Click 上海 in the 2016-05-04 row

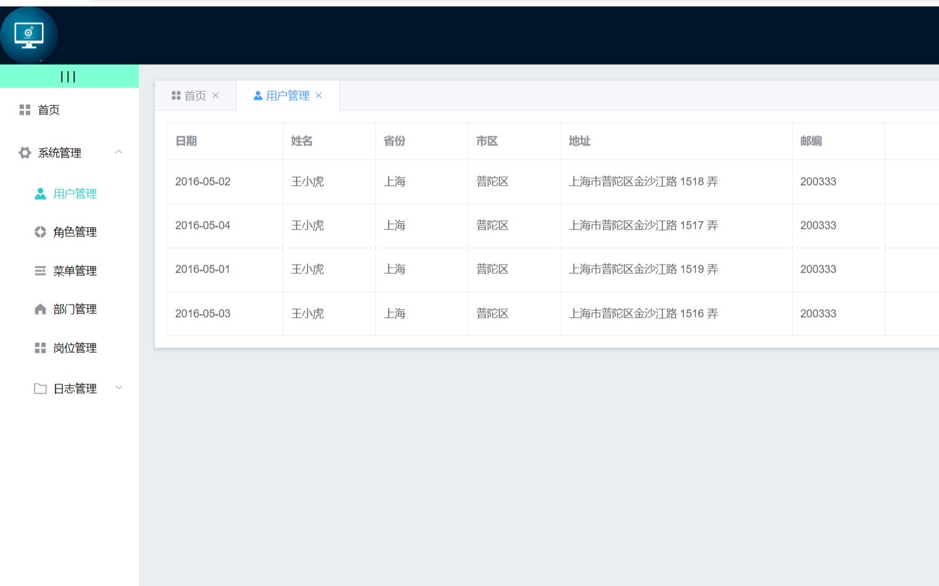pyautogui.click(x=394, y=226)
